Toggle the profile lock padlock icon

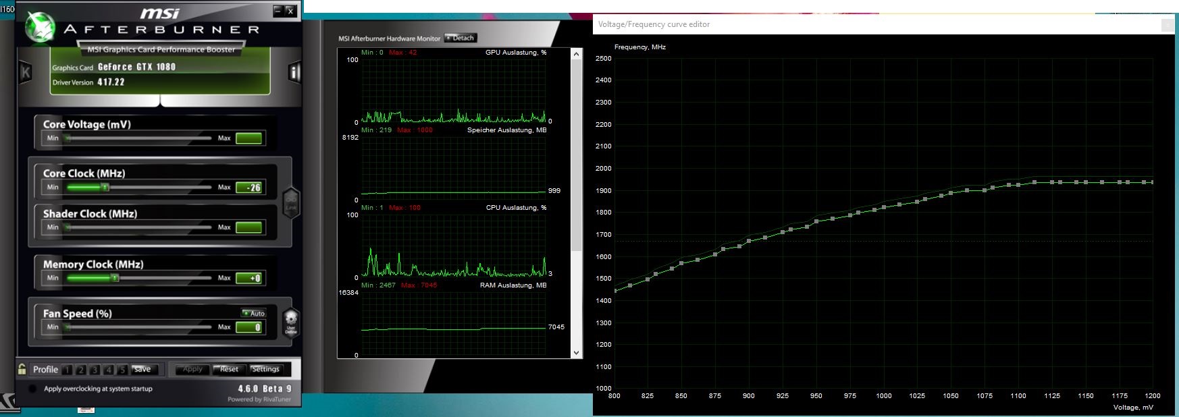pos(22,369)
